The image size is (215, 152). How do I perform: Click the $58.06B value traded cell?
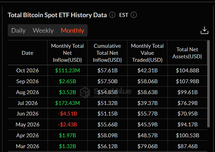147,81
